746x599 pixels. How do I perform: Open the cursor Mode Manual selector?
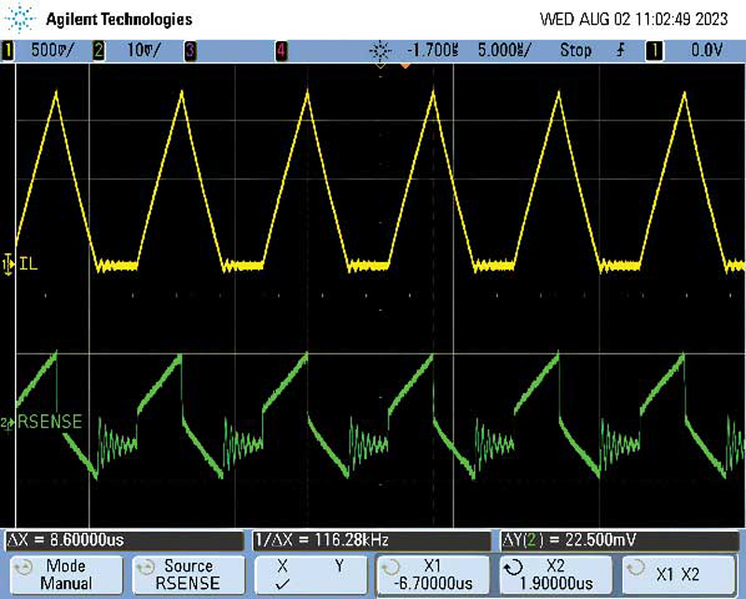65,574
